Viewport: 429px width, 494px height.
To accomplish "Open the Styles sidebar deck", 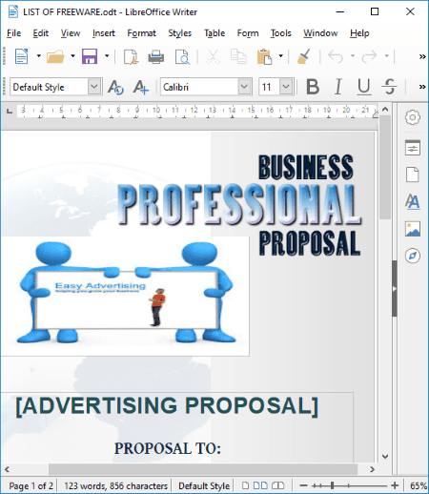I will (x=413, y=201).
